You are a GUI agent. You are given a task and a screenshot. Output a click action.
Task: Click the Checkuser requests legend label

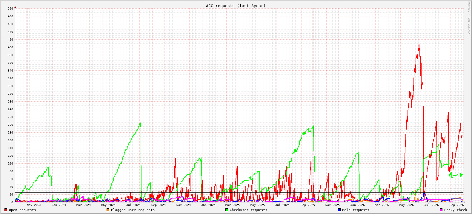point(248,210)
